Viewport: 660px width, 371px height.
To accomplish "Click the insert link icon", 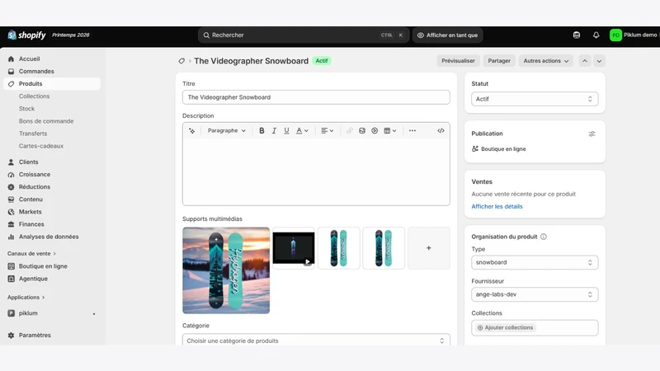I will coord(349,131).
